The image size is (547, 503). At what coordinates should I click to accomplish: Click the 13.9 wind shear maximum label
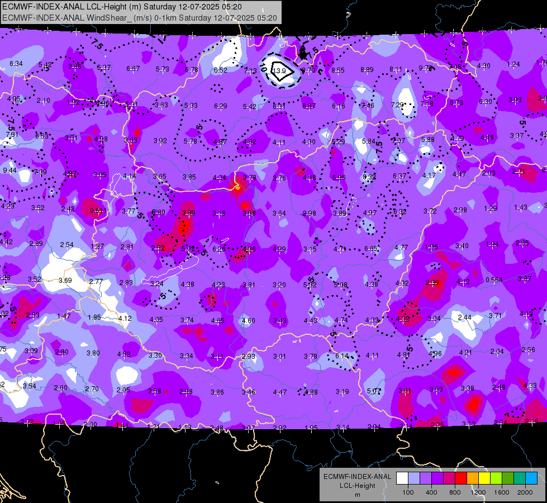[x=279, y=70]
